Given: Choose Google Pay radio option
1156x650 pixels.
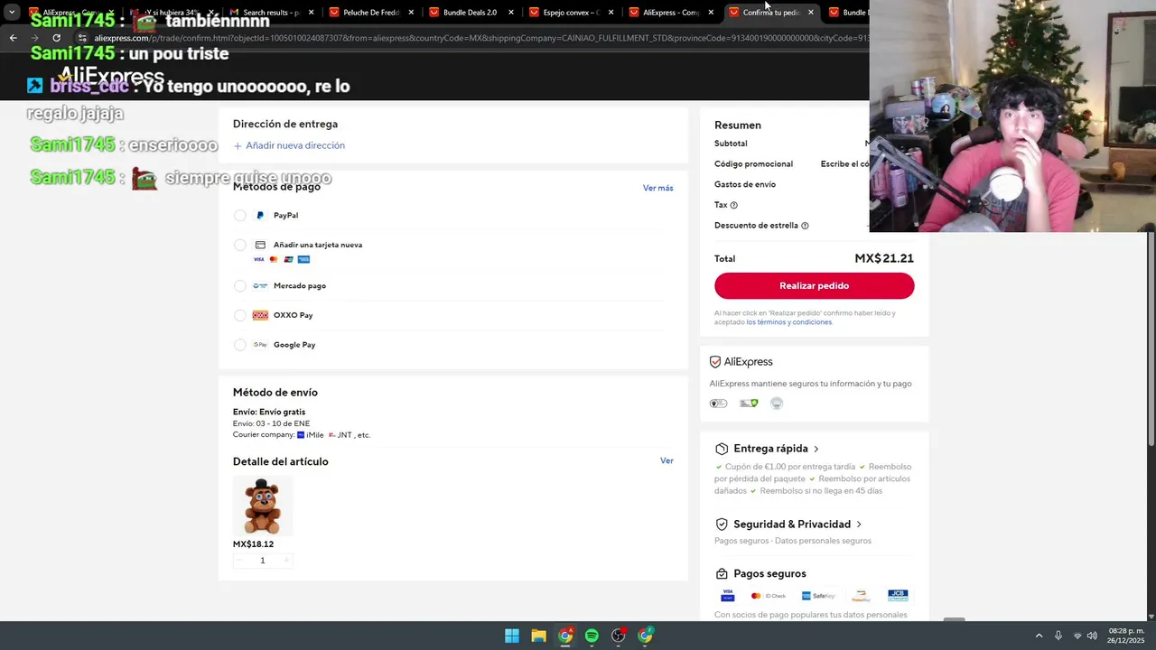Looking at the screenshot, I should (240, 344).
